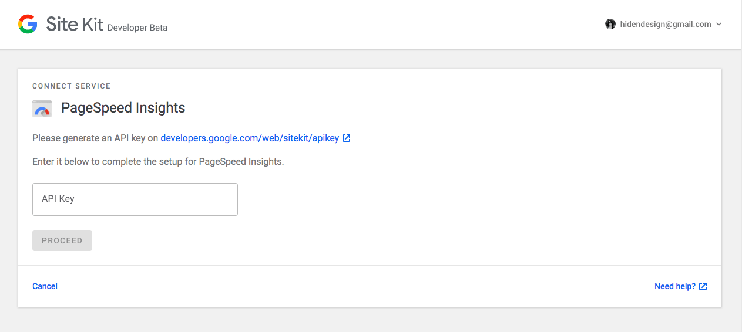This screenshot has height=332, width=742.
Task: Click the CONNECT SERVICE label
Action: (x=72, y=86)
